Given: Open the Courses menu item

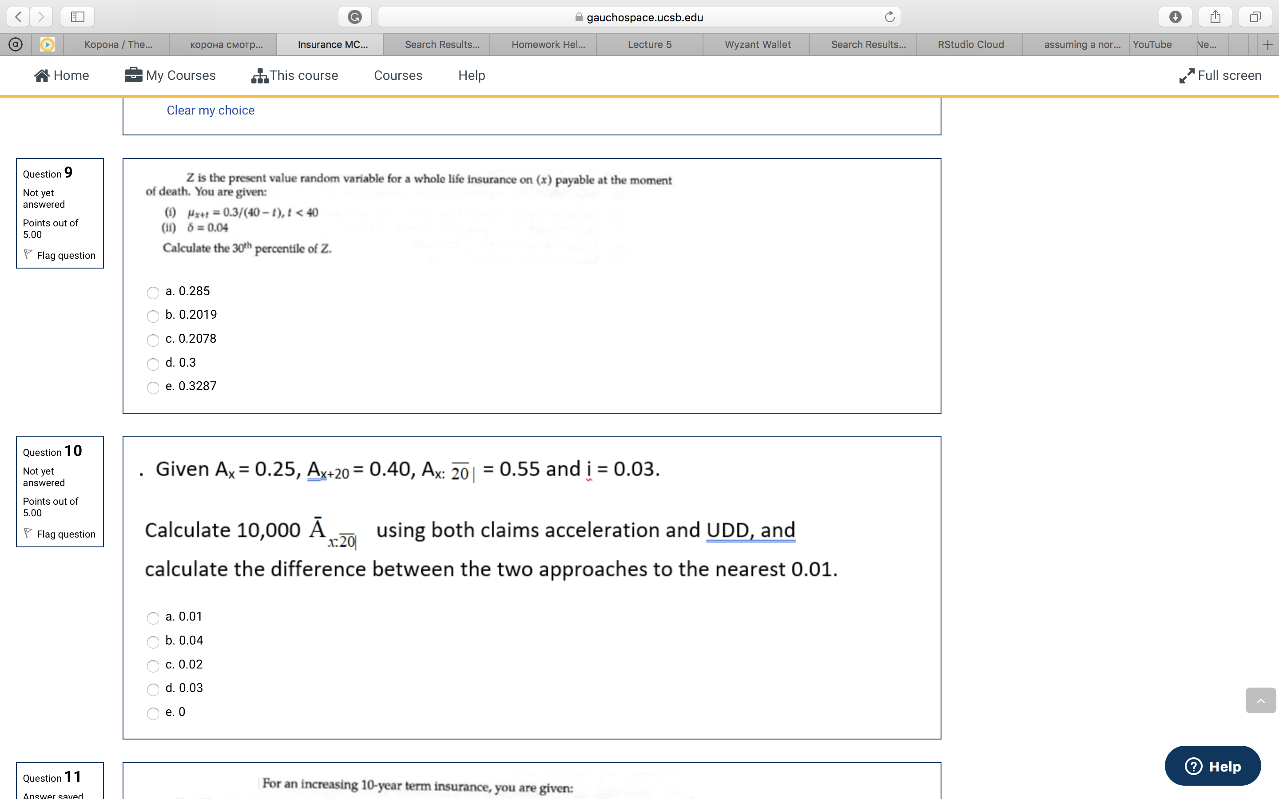Looking at the screenshot, I should tap(397, 75).
